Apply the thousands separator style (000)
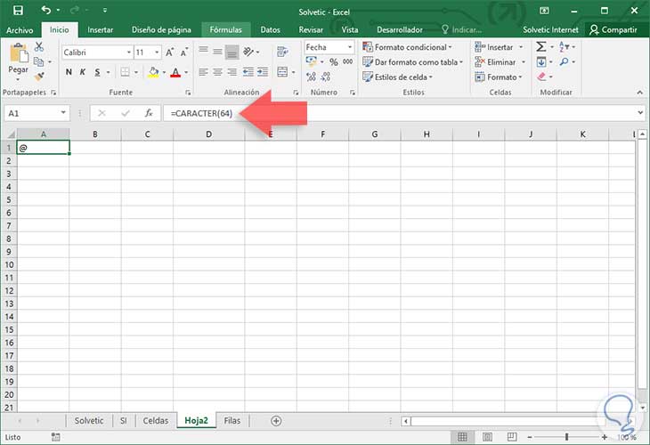 [x=348, y=61]
